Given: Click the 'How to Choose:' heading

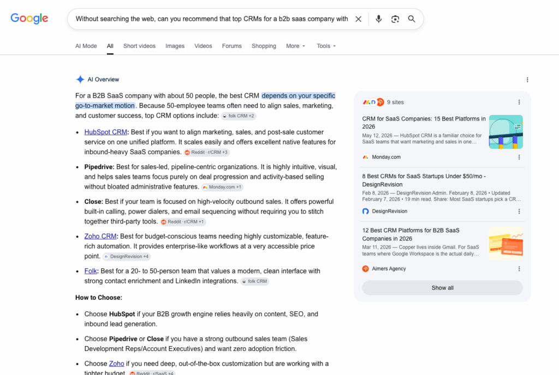Looking at the screenshot, I should tap(99, 298).
